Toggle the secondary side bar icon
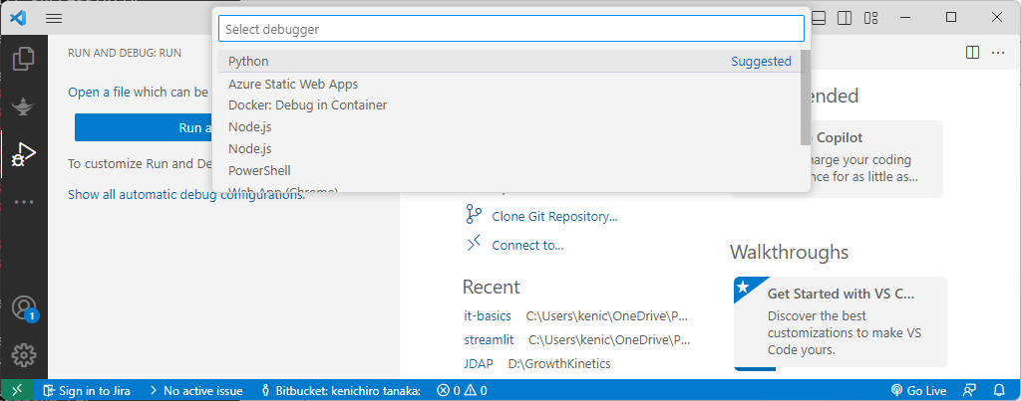Screen dimensions: 1021x401 845,18
